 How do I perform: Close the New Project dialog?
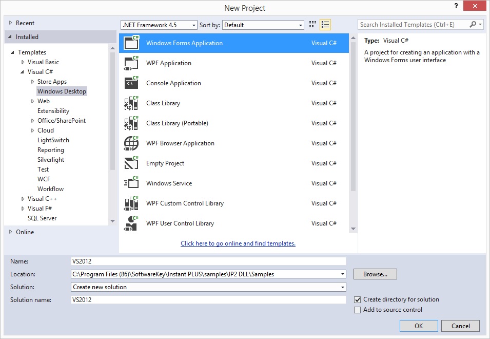click(475, 6)
